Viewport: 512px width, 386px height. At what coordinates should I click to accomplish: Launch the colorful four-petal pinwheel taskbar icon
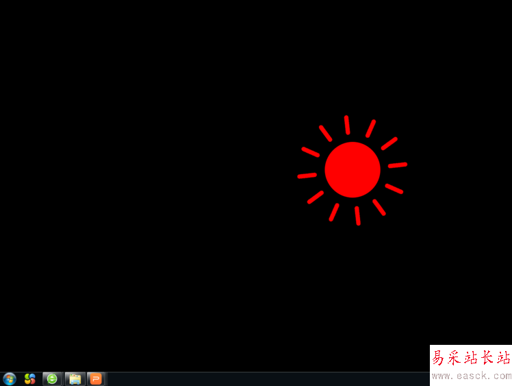30,379
